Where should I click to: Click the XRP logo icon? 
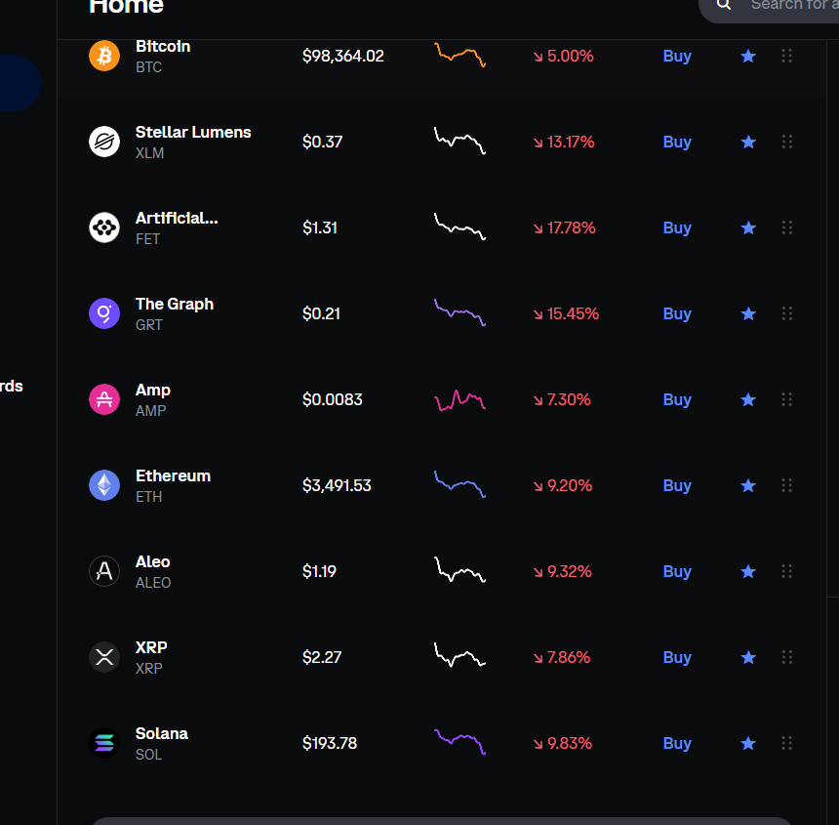click(x=104, y=657)
